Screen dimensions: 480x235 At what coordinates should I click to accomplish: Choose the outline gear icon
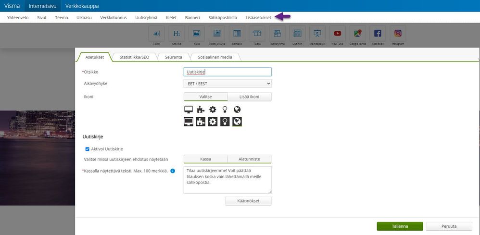pos(213,110)
